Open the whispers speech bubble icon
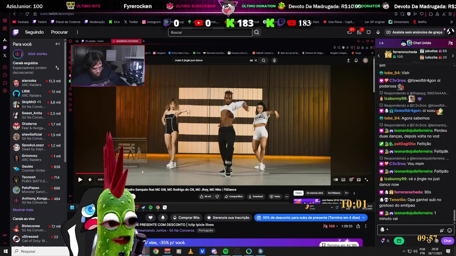The width and height of the screenshot is (456, 256). click(369, 32)
